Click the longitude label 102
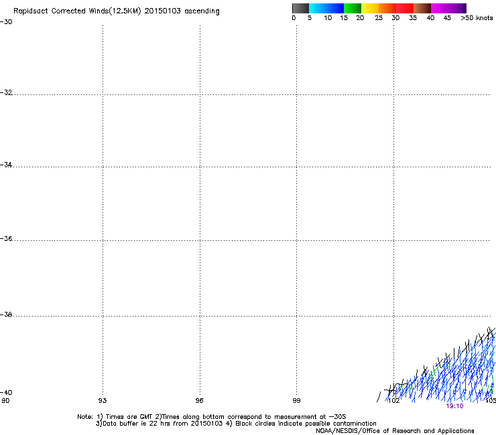 (394, 401)
